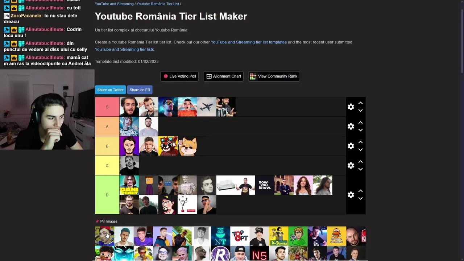Move D tier row down with arrow
Screen dimensions: 464x261
coord(360,199)
